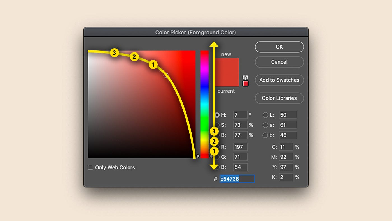Click the H hue value field
Screen dimensions: 392x221
pyautogui.click(x=240, y=115)
